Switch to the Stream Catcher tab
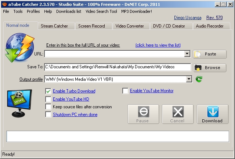This screenshot has width=235, height=159. (56, 26)
